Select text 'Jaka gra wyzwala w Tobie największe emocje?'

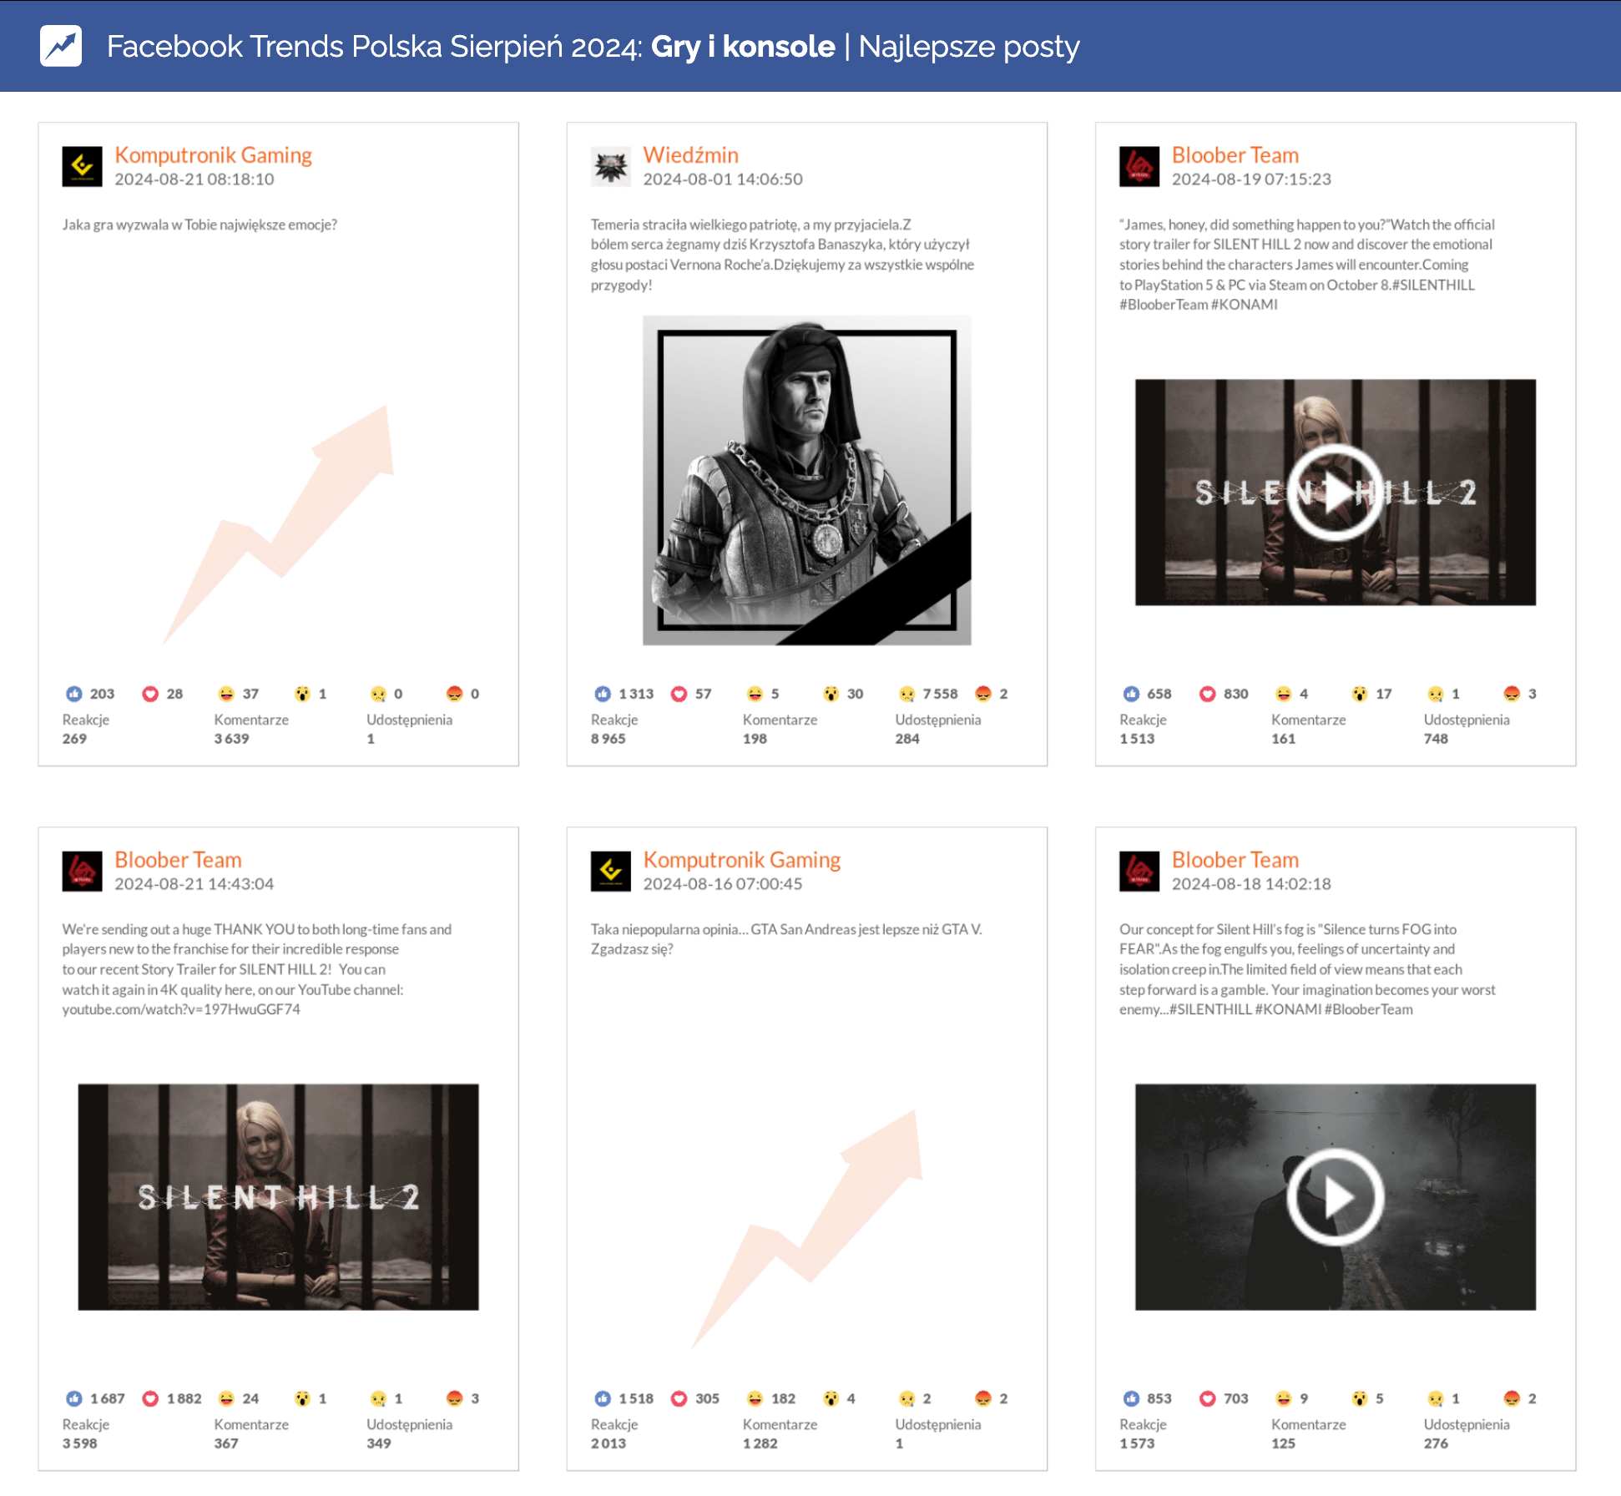coord(199,225)
